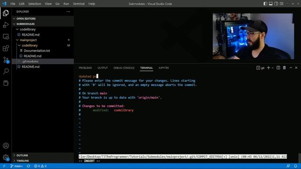Click the Explorer more actions ellipsis

(x=68, y=11)
